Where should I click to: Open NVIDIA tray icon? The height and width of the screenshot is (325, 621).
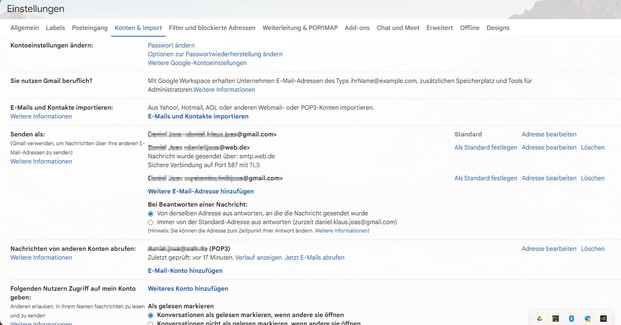click(603, 318)
